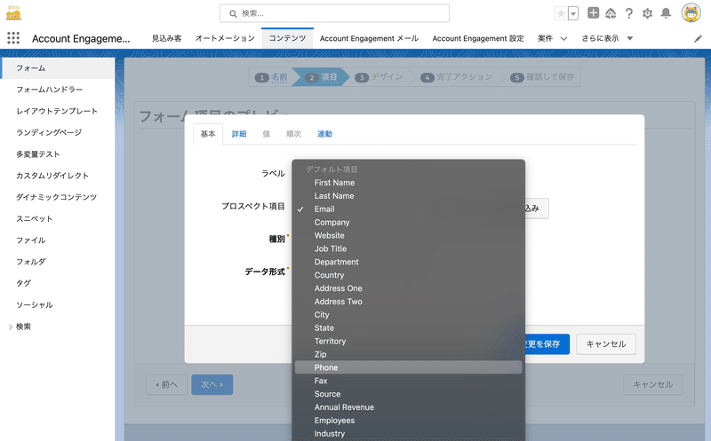The height and width of the screenshot is (441, 711).
Task: Open the notifications bell icon
Action: (x=666, y=13)
